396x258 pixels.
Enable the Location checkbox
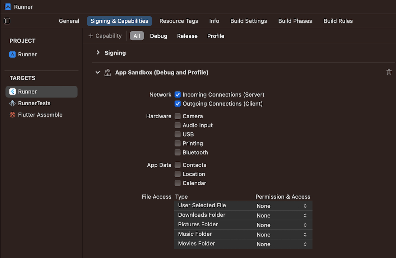(x=178, y=174)
